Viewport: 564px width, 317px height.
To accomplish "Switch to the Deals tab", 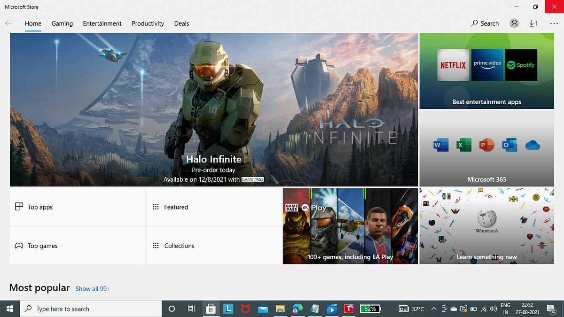I will 181,23.
